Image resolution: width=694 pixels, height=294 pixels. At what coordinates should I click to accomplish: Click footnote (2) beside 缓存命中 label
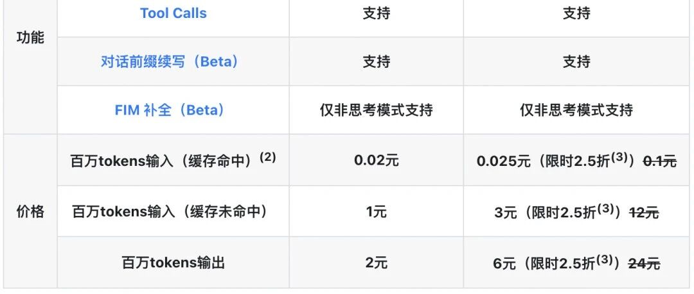[x=268, y=157]
